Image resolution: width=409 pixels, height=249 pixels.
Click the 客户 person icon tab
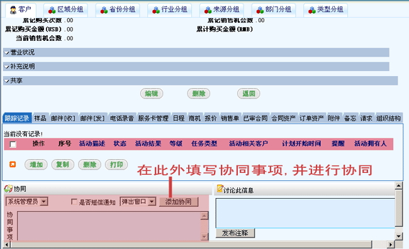tap(13, 10)
